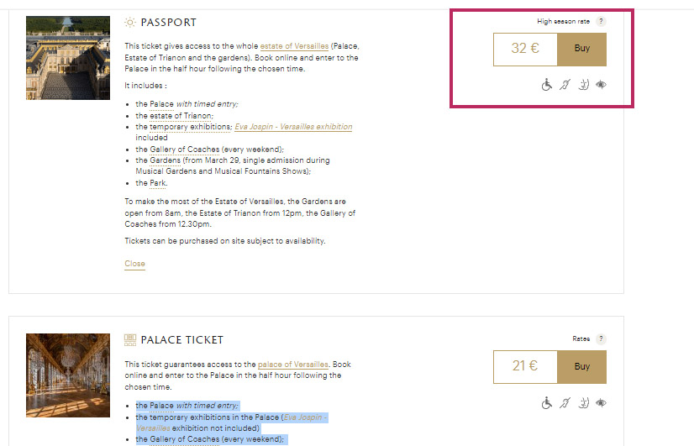Click the 32 € Passport price box

[x=525, y=49]
